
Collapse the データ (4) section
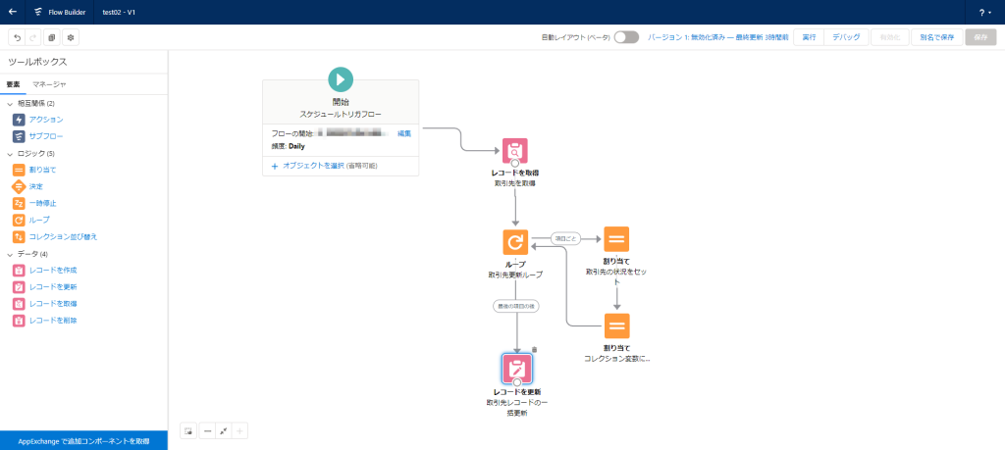[10, 254]
